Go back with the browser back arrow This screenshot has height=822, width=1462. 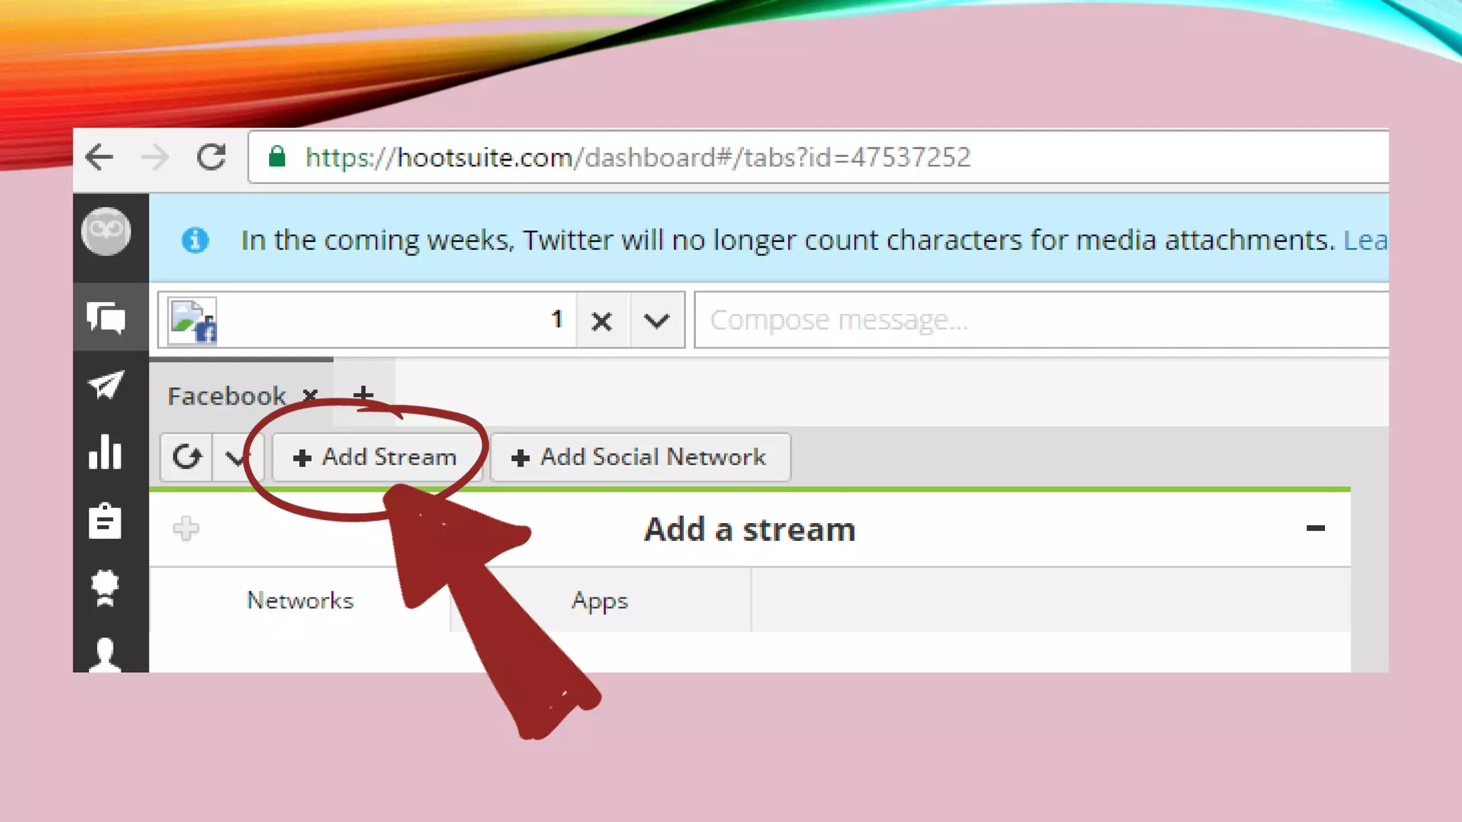pyautogui.click(x=99, y=157)
